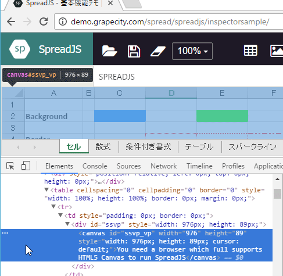The height and width of the screenshot is (276, 283).
Task: Click the blue filled cell C2
Action: coord(120,116)
